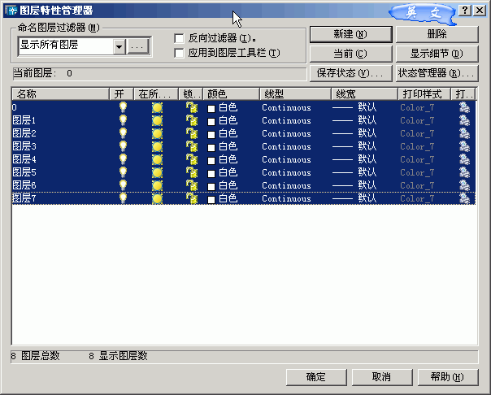The height and width of the screenshot is (395, 491).
Task: Click the padlock icon in 图层4 row
Action: [192, 159]
